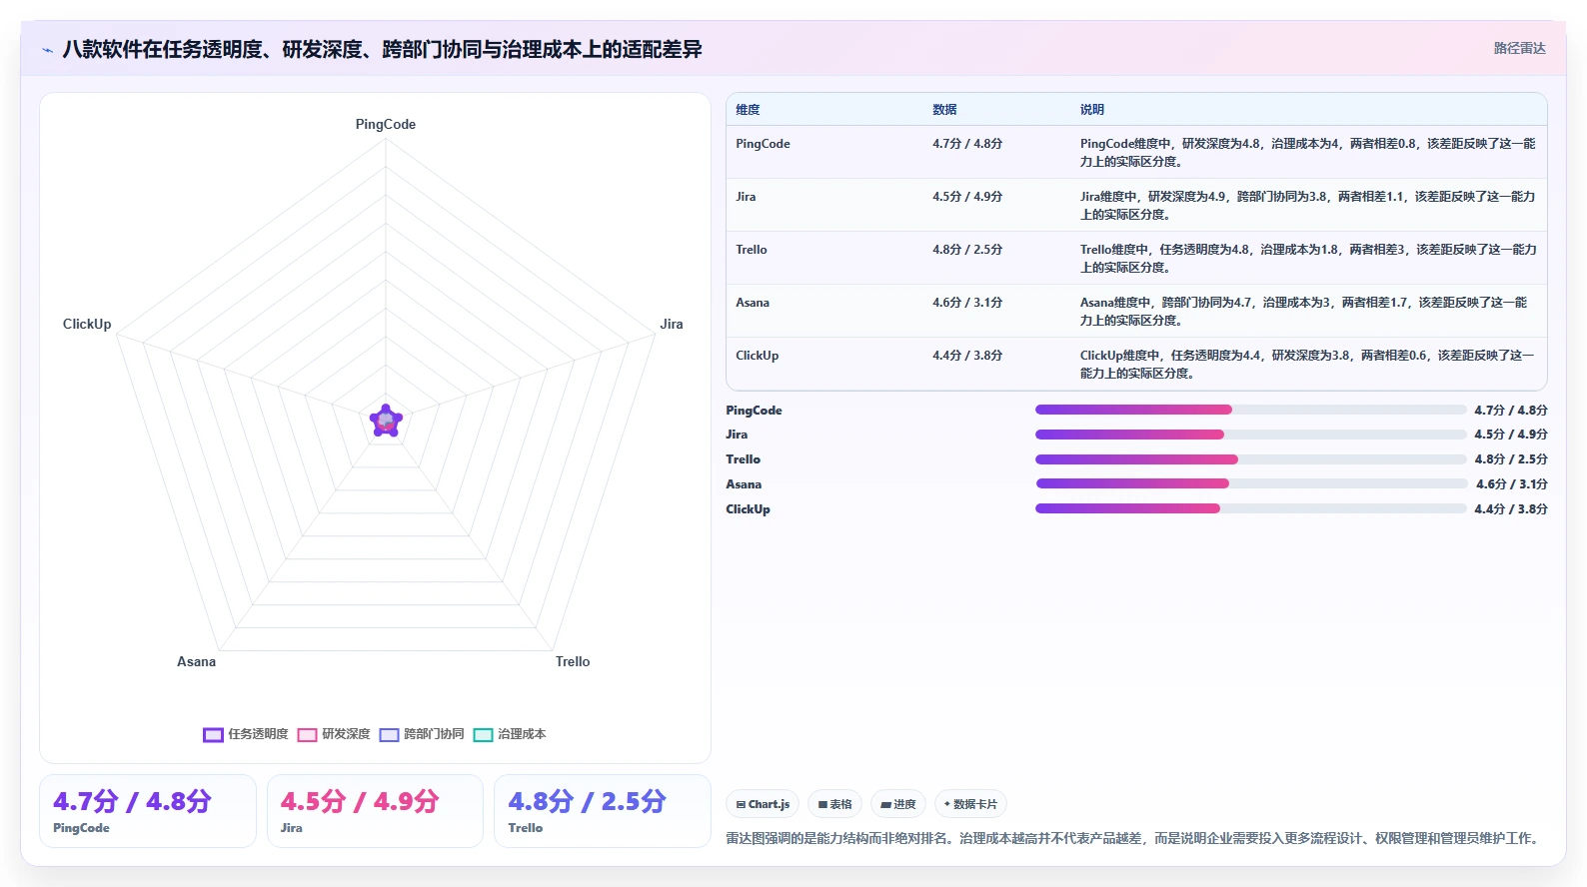
Task: Open the PingCode 4.7分 / 4.8分 summary card
Action: tap(148, 811)
